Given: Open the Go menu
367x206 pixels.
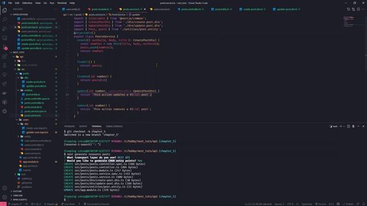Looking at the screenshot, I should [x=45, y=3].
